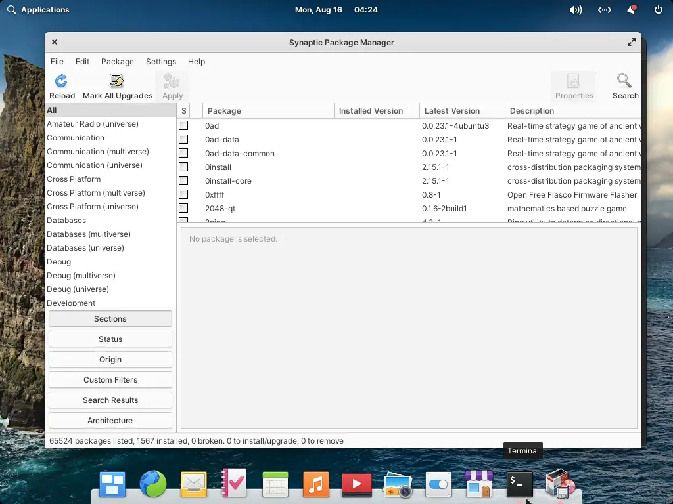The height and width of the screenshot is (504, 673).
Task: Select the All section
Action: coord(110,110)
